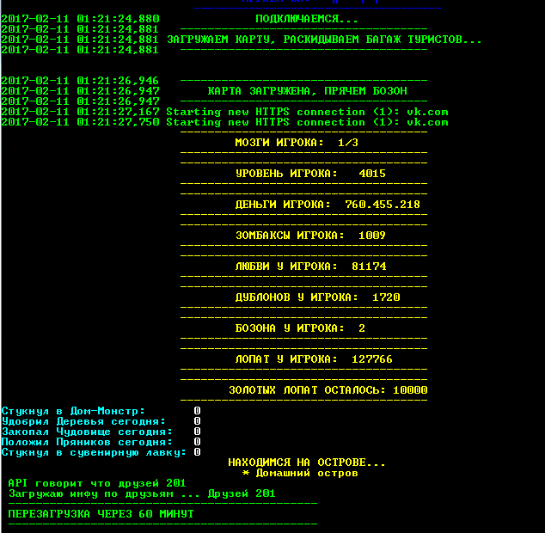
Task: Click the ЗАГРУЖАЕМ КАРТУ log message
Action: pos(324,40)
